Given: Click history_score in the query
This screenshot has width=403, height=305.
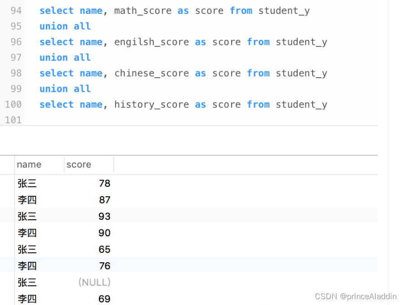Looking at the screenshot, I should click(152, 105).
